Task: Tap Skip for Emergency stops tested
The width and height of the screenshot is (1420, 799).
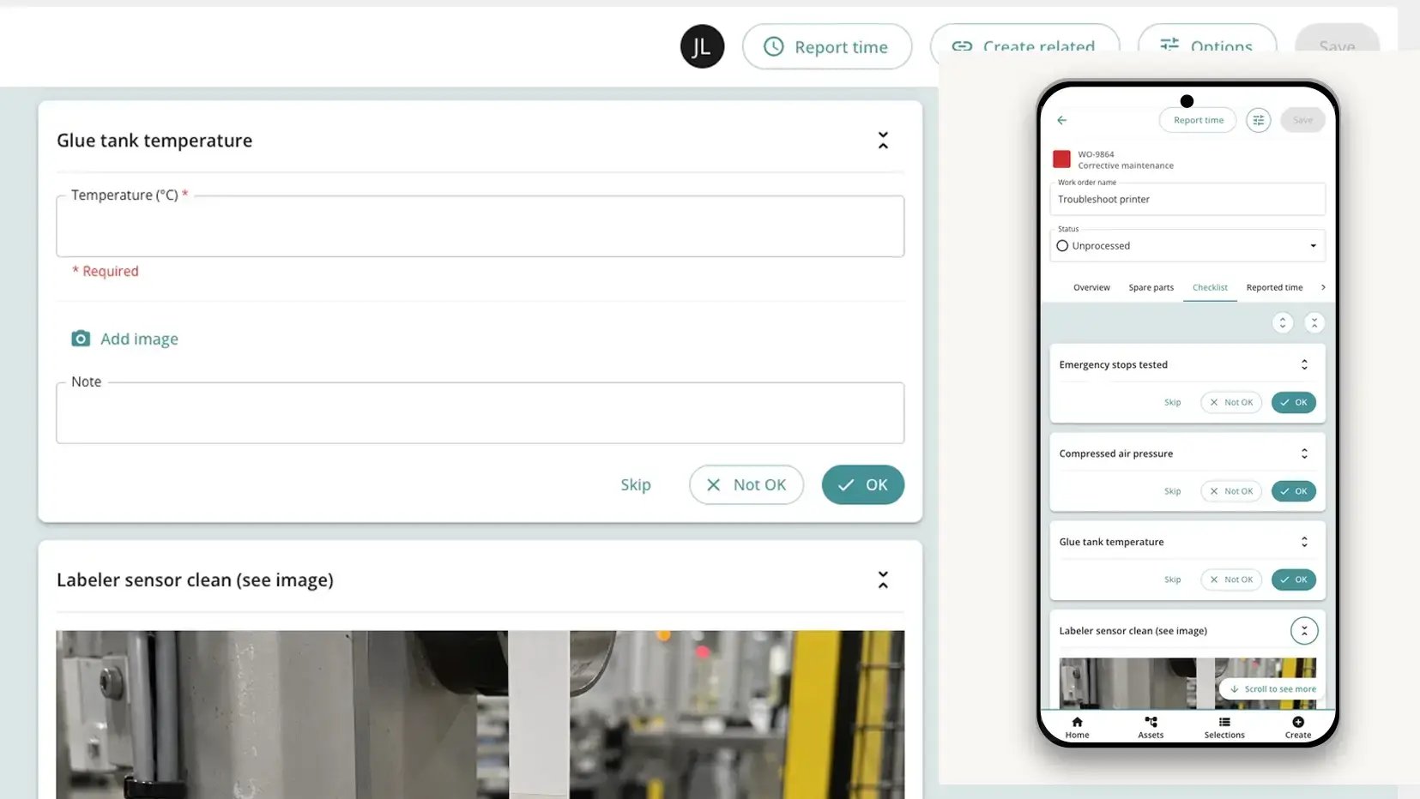Action: pos(1172,402)
